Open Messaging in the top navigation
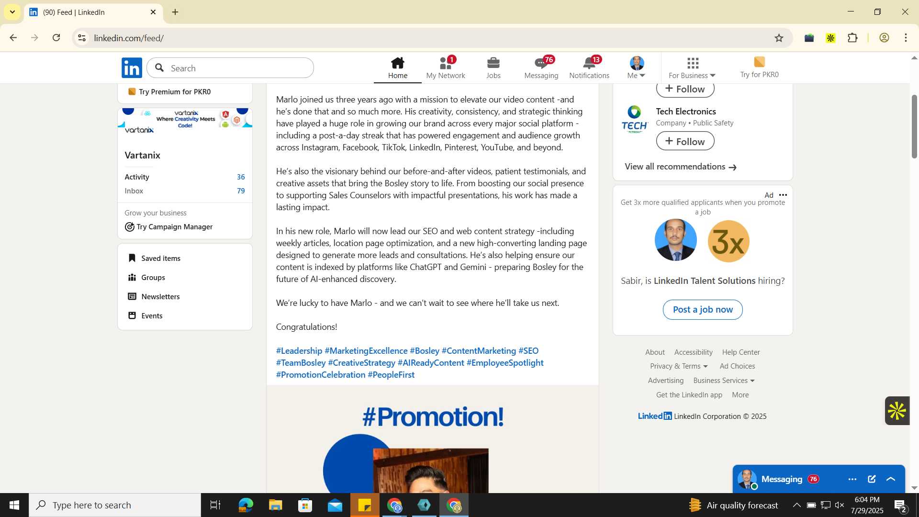The image size is (919, 517). coord(541,68)
